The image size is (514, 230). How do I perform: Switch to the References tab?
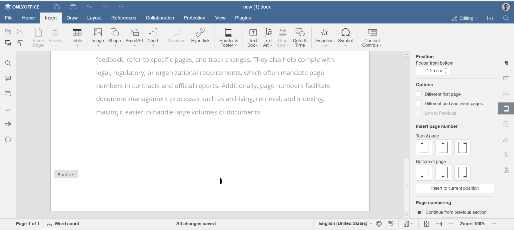[123, 18]
